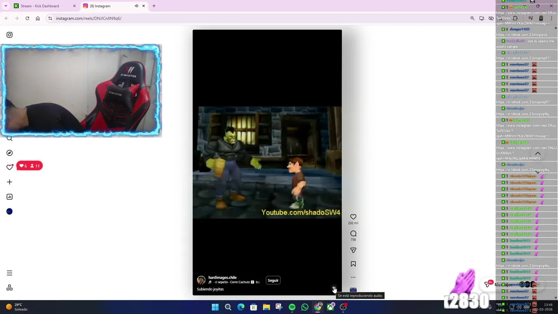Reload the page with the refresh button
This screenshot has width=558, height=314.
27,18
